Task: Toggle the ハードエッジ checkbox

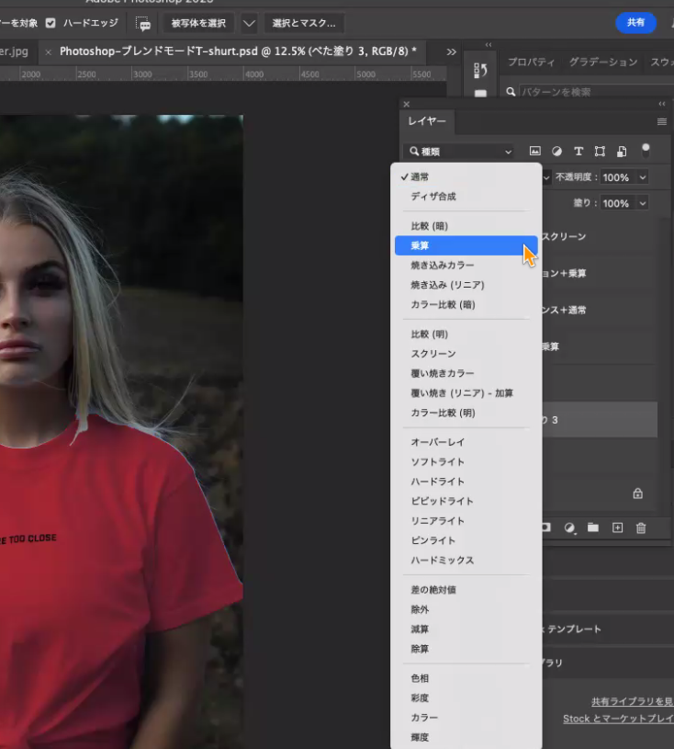Action: click(51, 22)
